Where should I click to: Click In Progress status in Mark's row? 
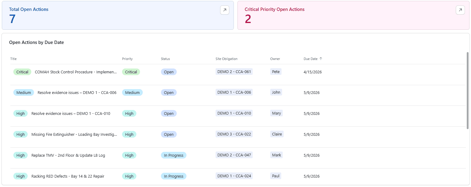[174, 155]
